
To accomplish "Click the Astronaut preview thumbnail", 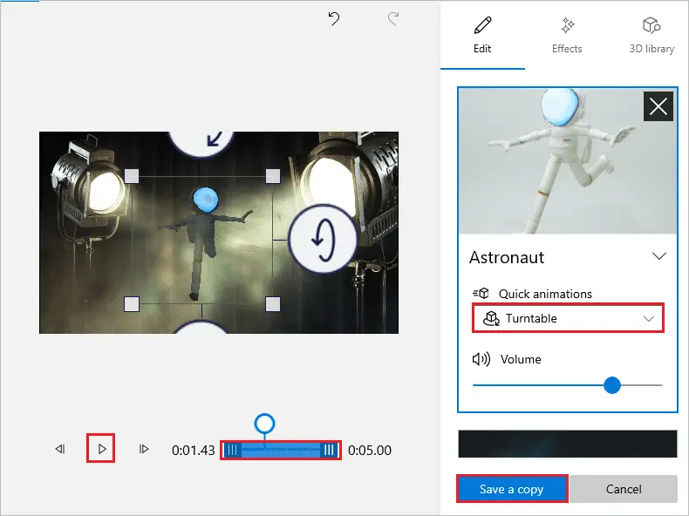I will [x=568, y=160].
